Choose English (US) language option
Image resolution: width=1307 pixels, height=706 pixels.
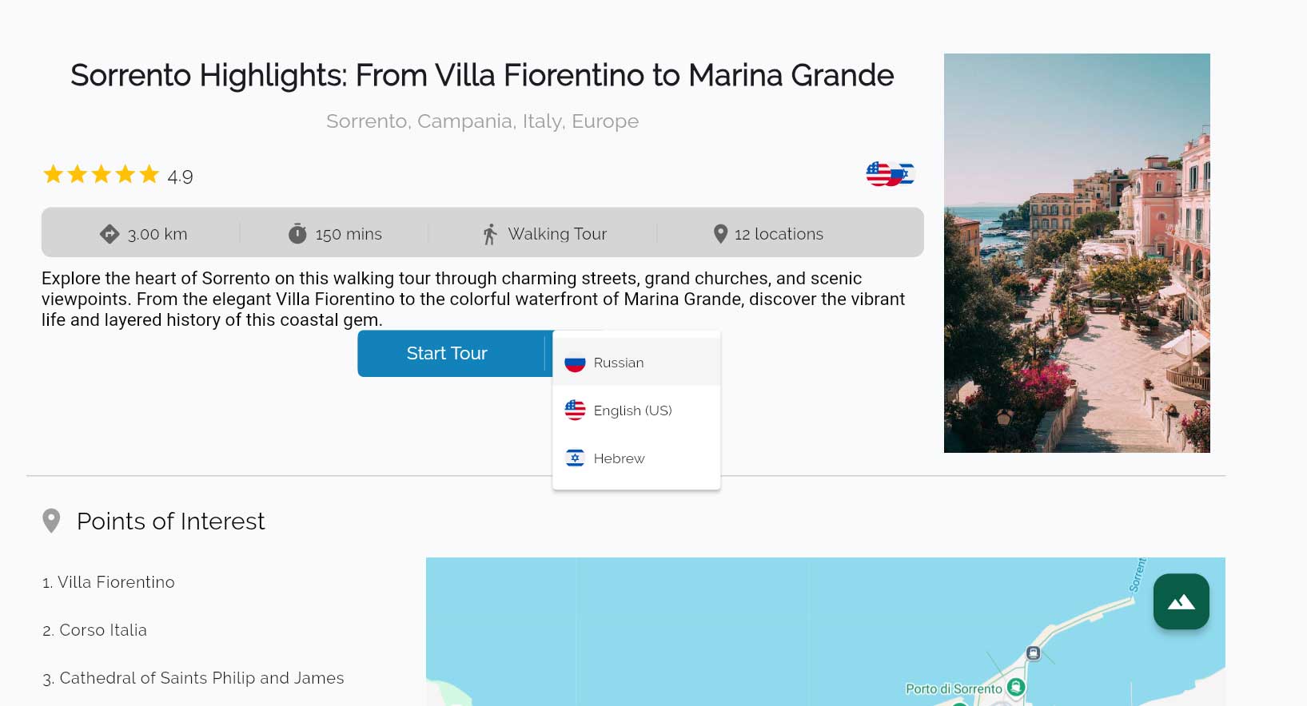click(636, 410)
